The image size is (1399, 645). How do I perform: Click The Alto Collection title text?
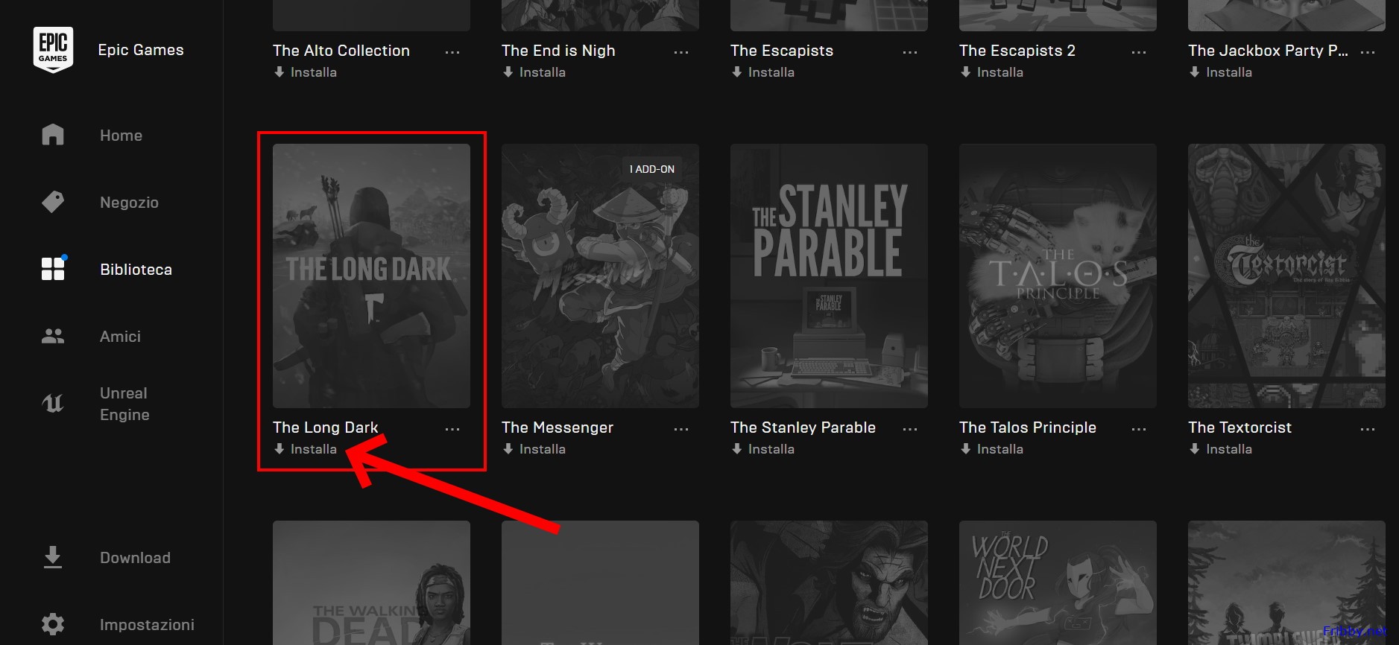[341, 51]
